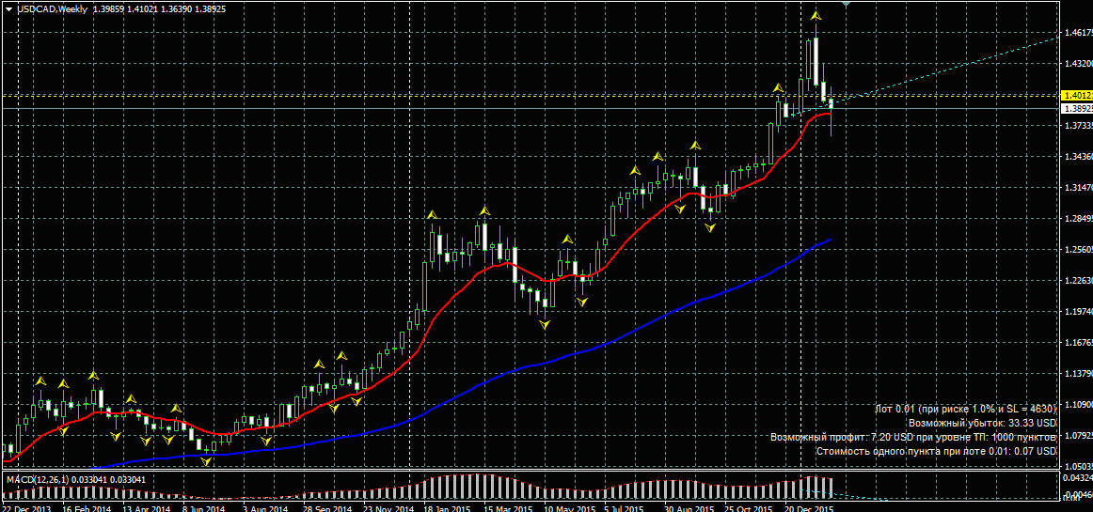Click the 15 Mar 2015 date label
The image size is (1093, 512).
[509, 508]
